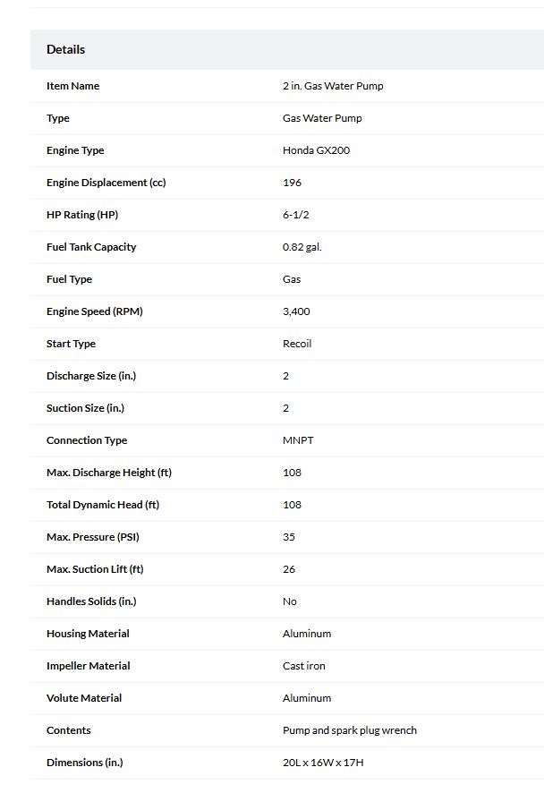Select the 20L x 16W x 17H dimensions

pos(323,763)
